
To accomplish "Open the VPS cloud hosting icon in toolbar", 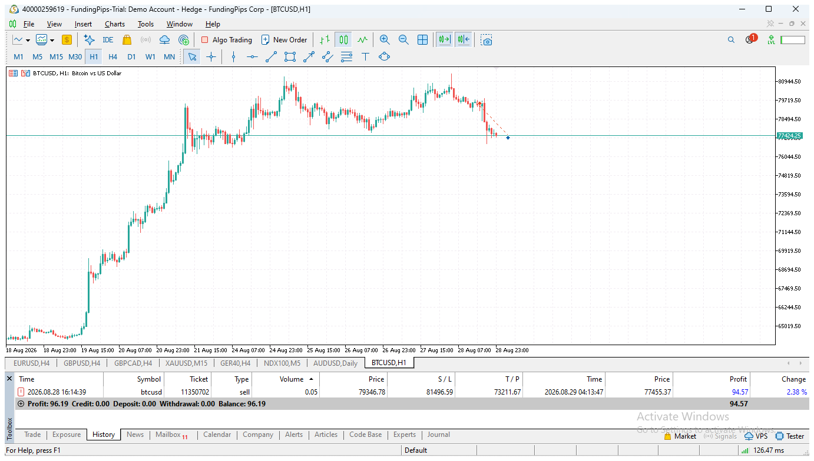I will tap(165, 40).
